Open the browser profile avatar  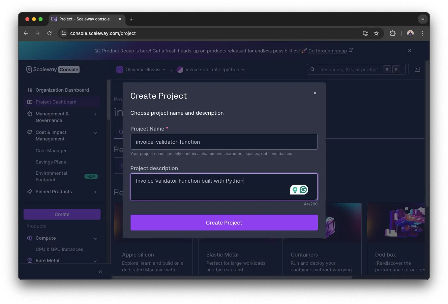pos(410,33)
